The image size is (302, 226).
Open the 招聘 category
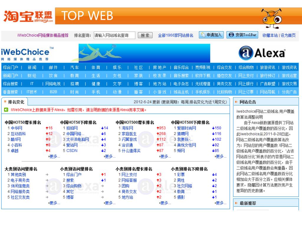pyautogui.click(x=75, y=84)
